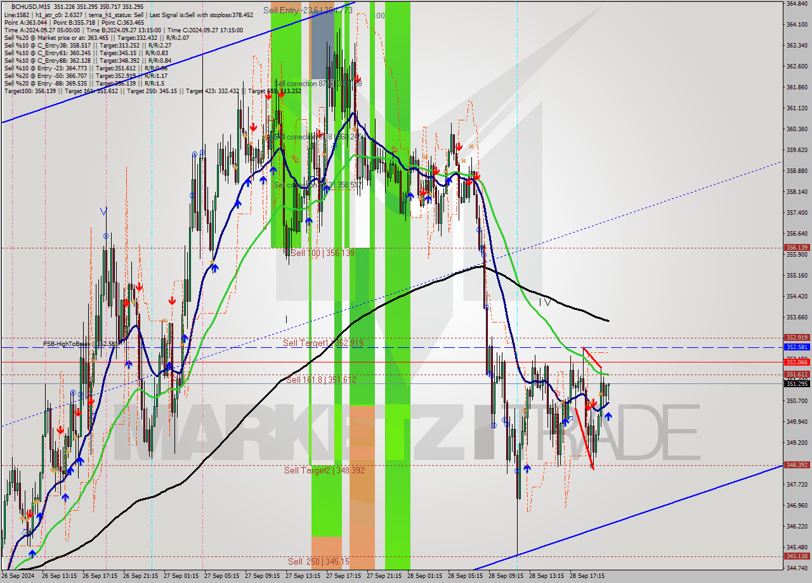This screenshot has height=583, width=812.
Task: Click the '26 Sep 13:15' time label
Action: tap(60, 576)
